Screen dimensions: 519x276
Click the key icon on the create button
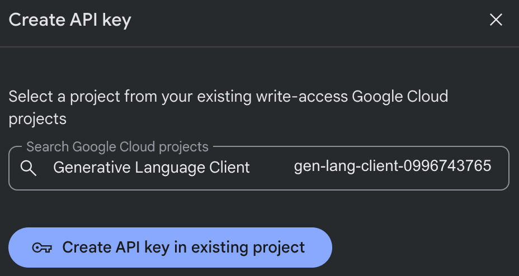[x=42, y=248]
